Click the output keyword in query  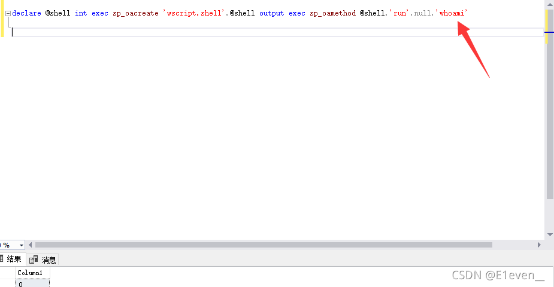coord(272,13)
